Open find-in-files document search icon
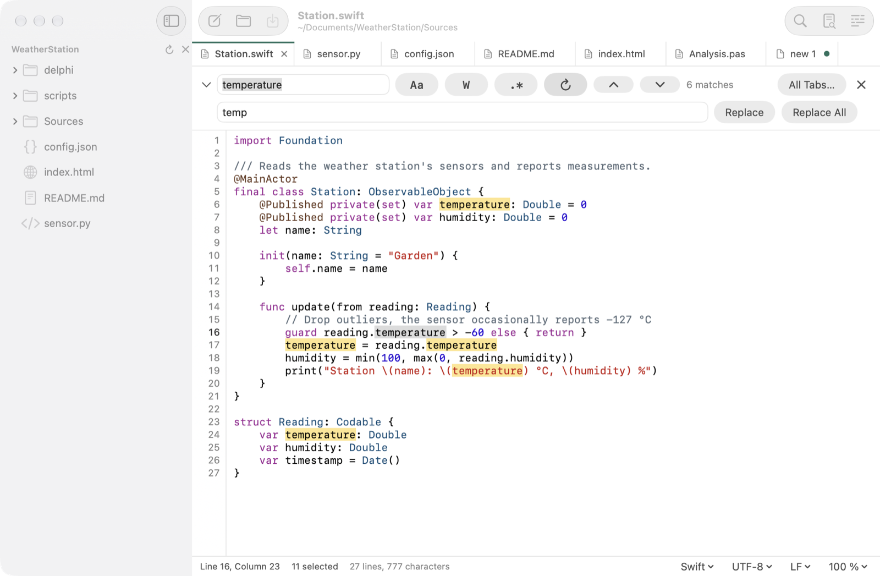Viewport: 880px width, 576px height. coord(829,21)
